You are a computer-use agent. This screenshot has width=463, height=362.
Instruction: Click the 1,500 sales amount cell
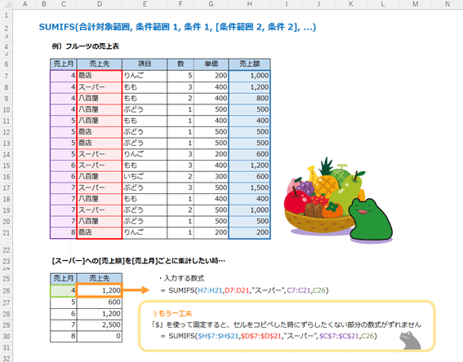tap(250, 188)
